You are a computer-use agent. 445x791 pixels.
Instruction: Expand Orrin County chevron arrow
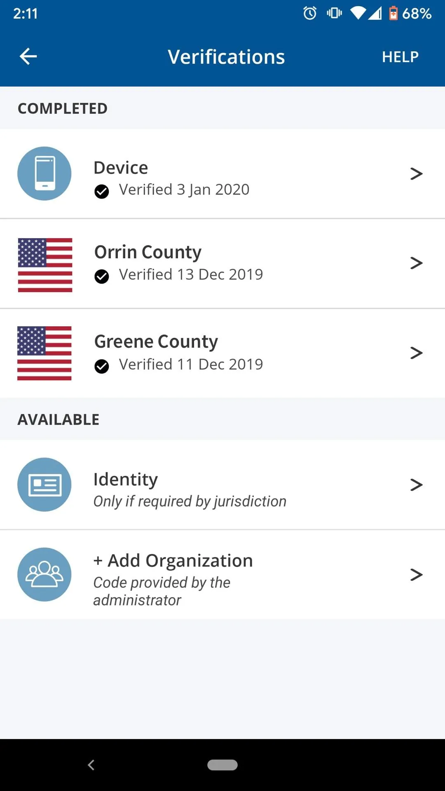(x=416, y=263)
